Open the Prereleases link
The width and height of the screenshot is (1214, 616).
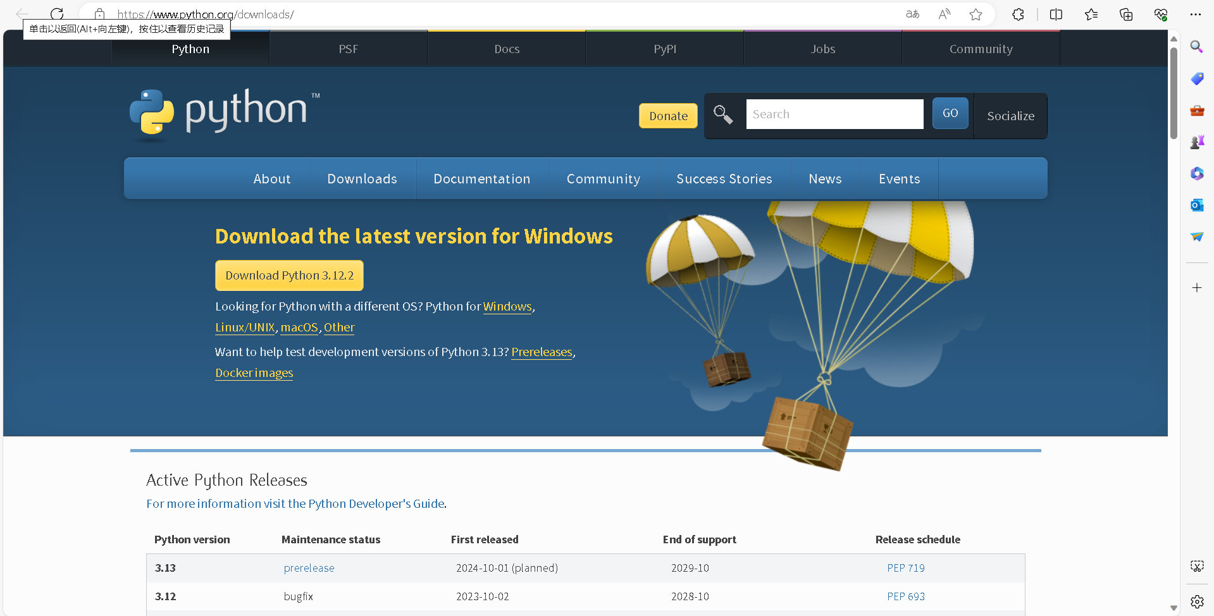click(542, 352)
